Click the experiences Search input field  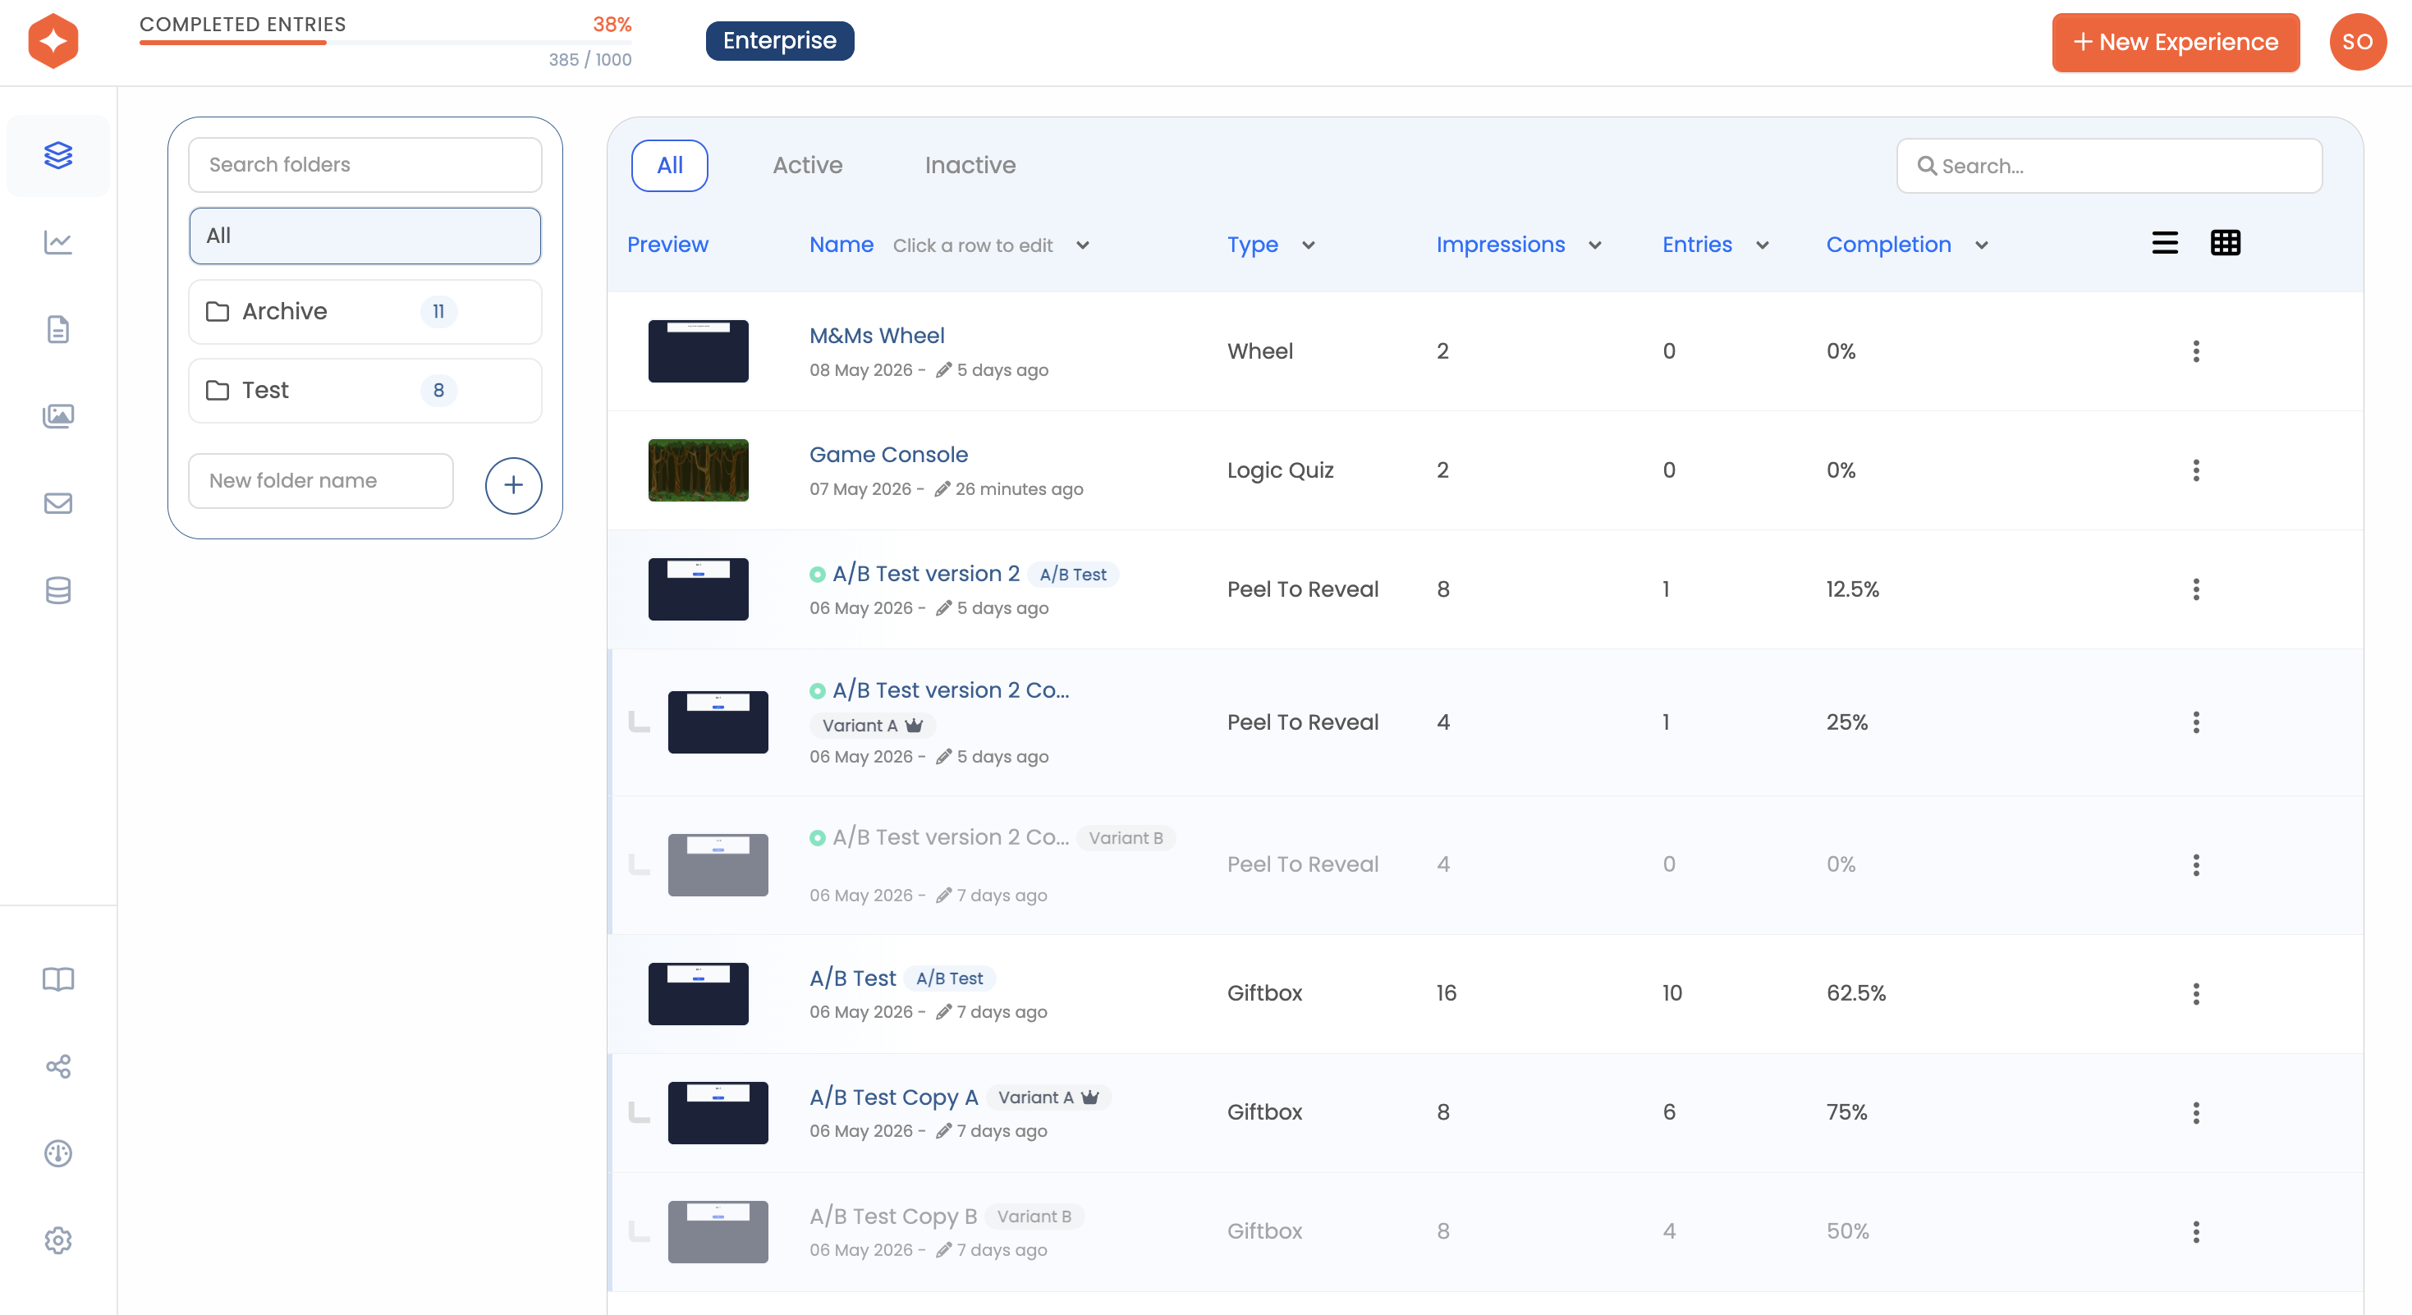(x=2108, y=166)
